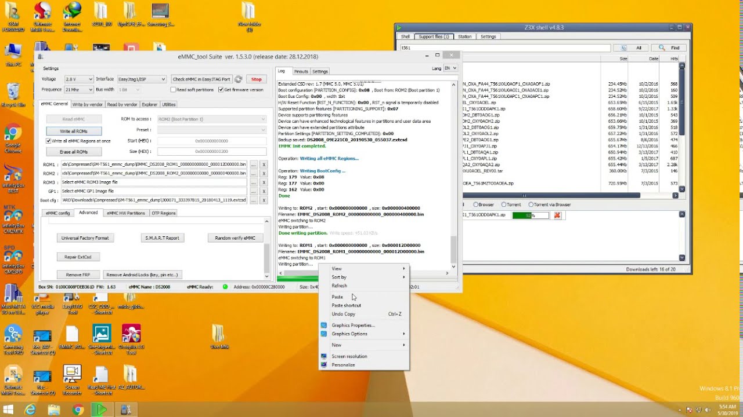The height and width of the screenshot is (417, 743).
Task: Click the Find magnifier button in Z3X shell
Action: point(669,47)
